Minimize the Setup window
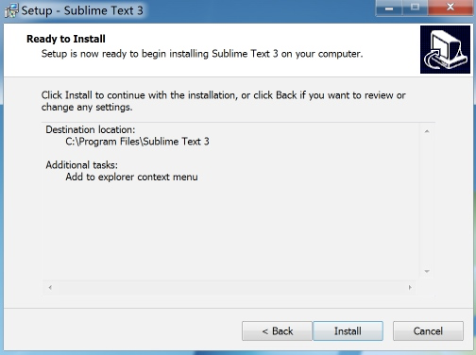This screenshot has height=355, width=476. tap(389, 8)
